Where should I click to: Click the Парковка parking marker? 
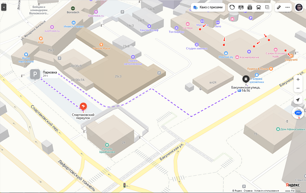point(35,74)
